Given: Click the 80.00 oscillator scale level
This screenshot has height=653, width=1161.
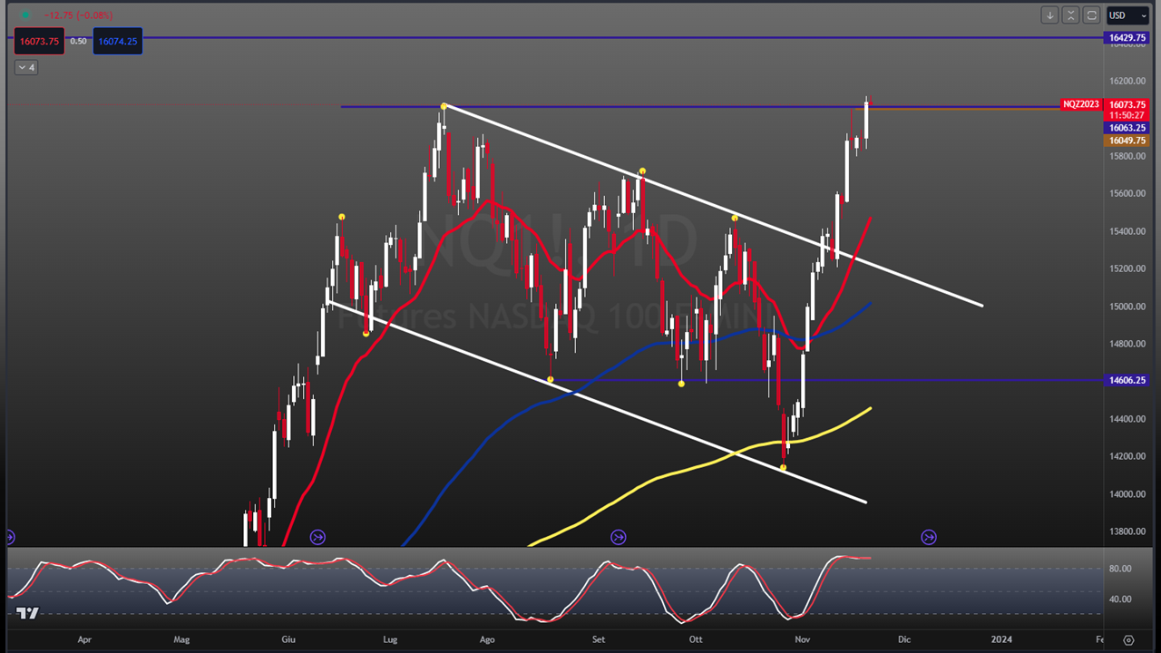Looking at the screenshot, I should [x=1120, y=569].
